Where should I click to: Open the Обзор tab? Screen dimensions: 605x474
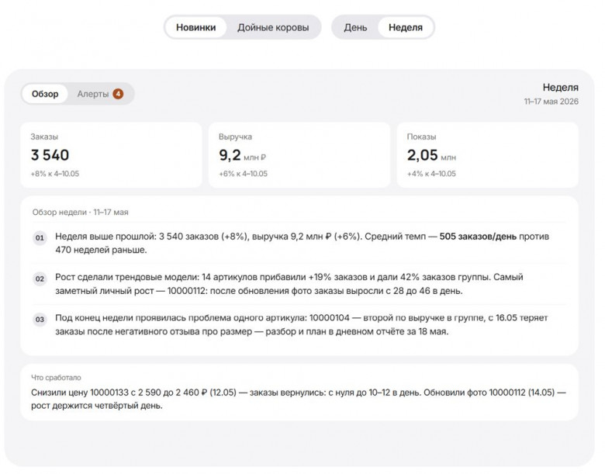[x=45, y=94]
